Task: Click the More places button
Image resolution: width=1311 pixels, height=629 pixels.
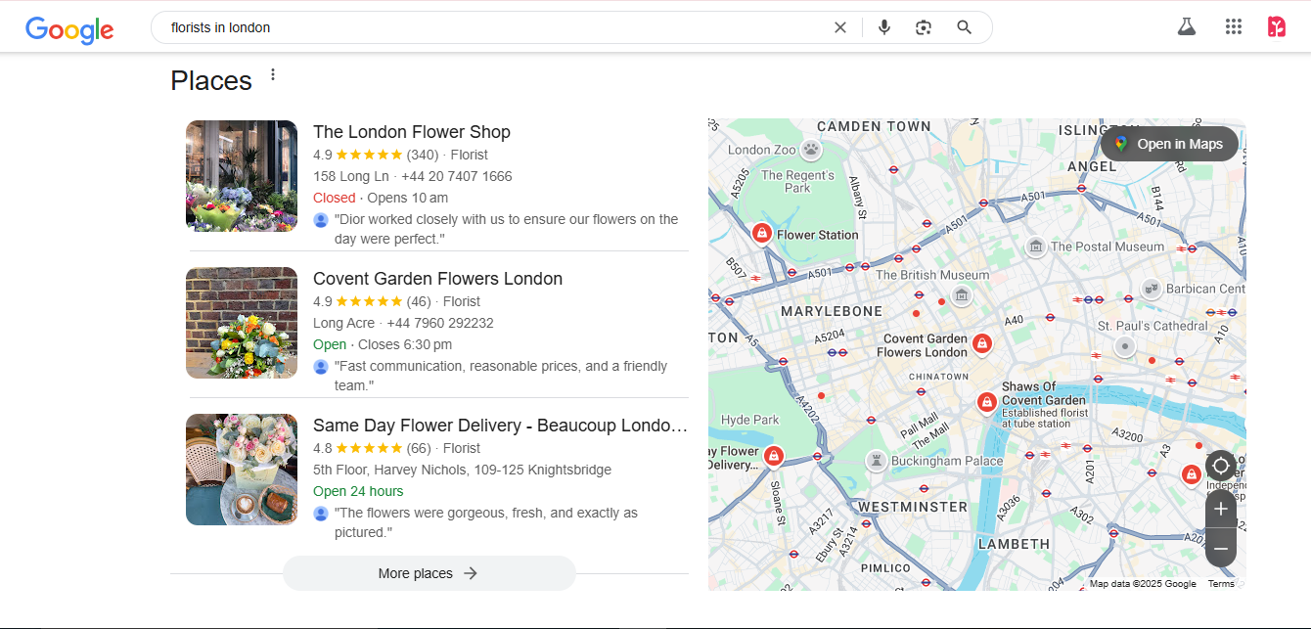Action: [429, 573]
